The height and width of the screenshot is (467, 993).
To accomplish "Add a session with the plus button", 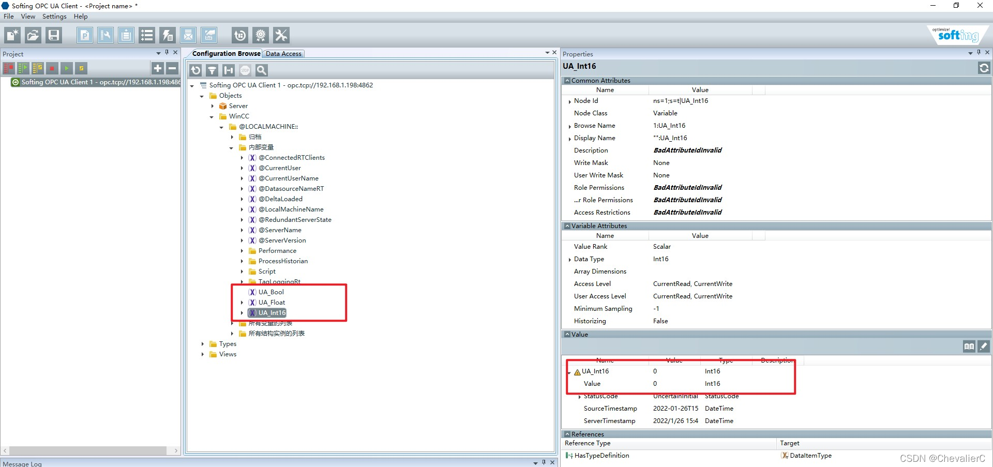I will (158, 68).
